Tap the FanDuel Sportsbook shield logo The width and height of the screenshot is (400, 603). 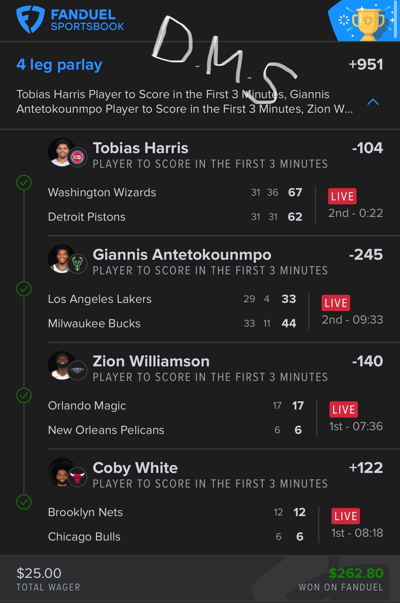[x=30, y=19]
